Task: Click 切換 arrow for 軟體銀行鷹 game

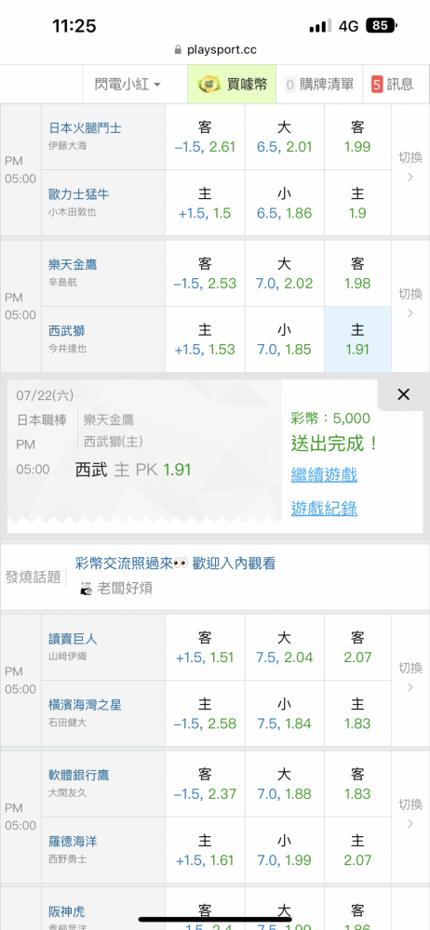Action: [x=410, y=814]
